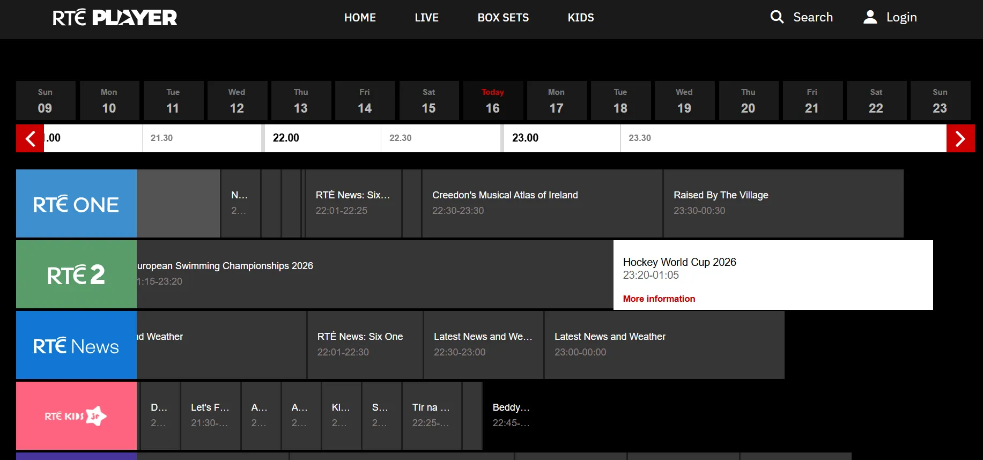
Task: Open Creedon's Musical Atlas of Ireland
Action: pyautogui.click(x=542, y=204)
